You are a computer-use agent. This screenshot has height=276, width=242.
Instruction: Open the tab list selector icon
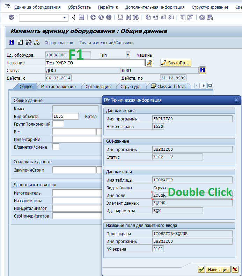(210, 86)
